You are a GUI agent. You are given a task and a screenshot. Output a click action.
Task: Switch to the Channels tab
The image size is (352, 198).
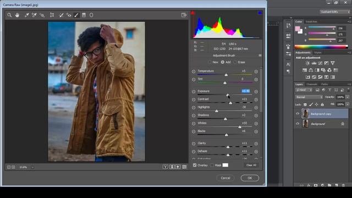[x=312, y=84]
